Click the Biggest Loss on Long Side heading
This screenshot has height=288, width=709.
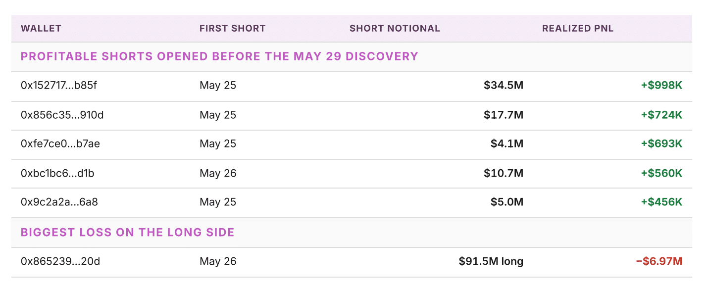point(127,232)
